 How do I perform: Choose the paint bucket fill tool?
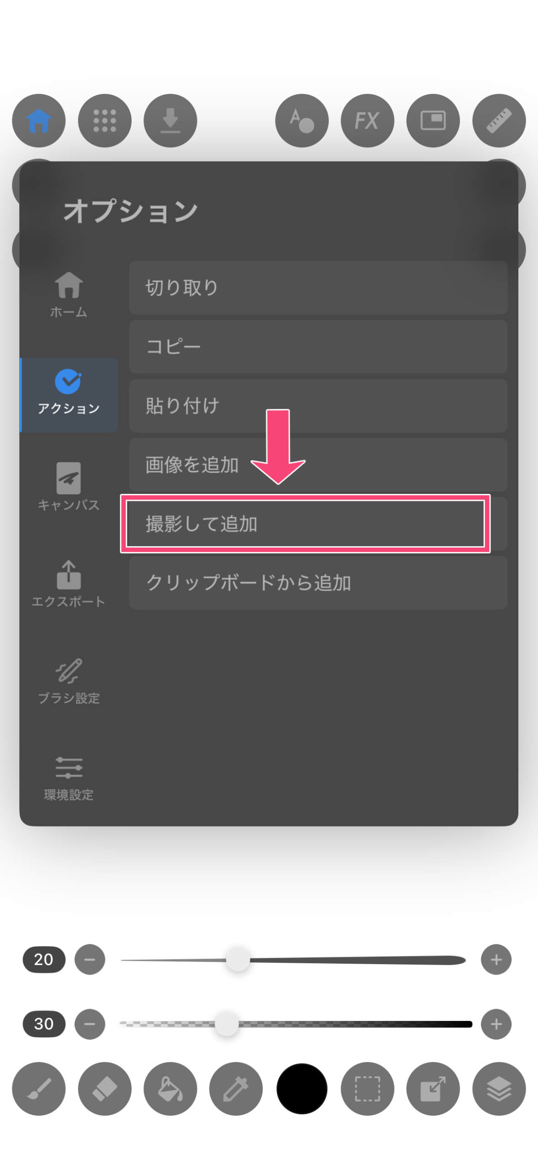pos(170,1089)
